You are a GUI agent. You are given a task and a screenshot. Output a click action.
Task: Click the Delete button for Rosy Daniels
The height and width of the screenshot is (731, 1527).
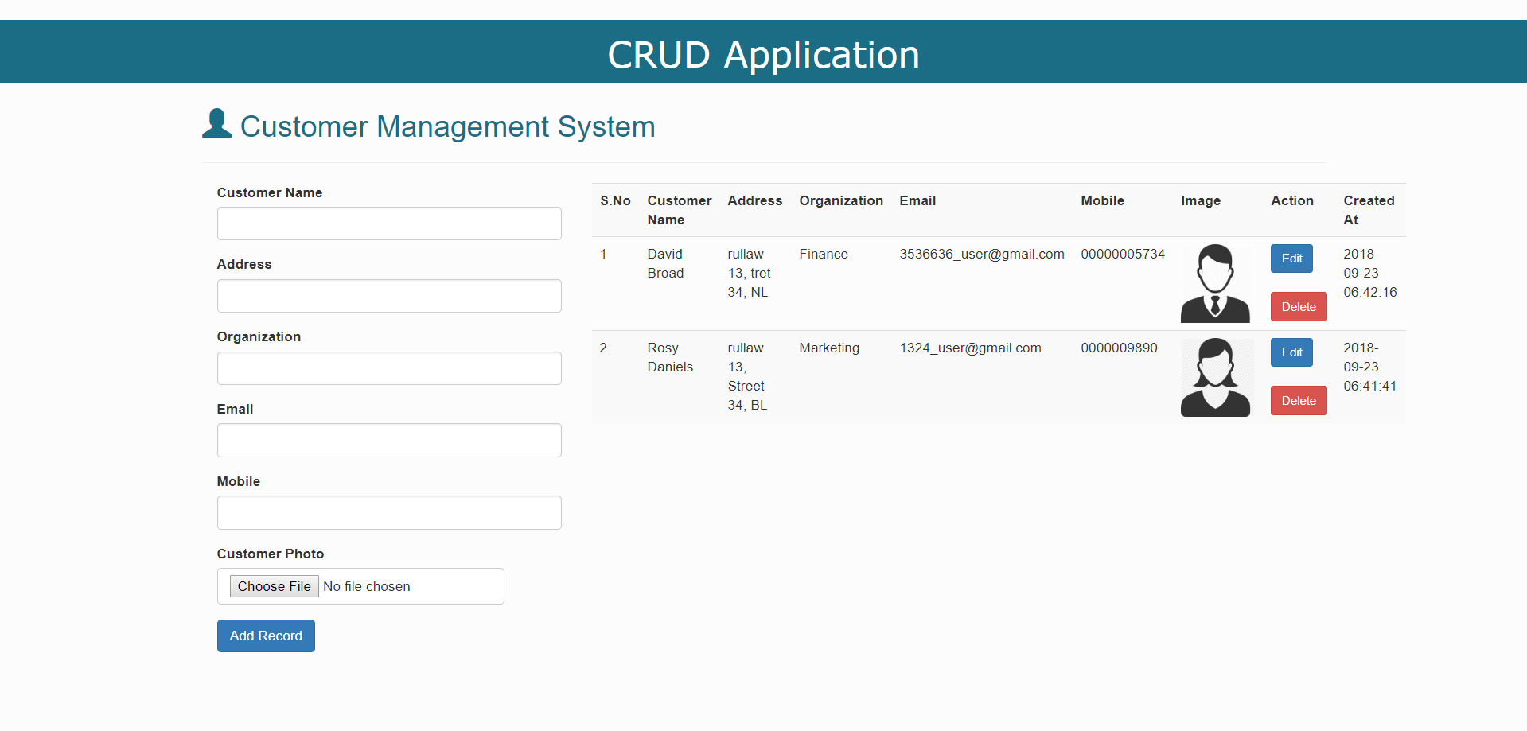click(1298, 400)
